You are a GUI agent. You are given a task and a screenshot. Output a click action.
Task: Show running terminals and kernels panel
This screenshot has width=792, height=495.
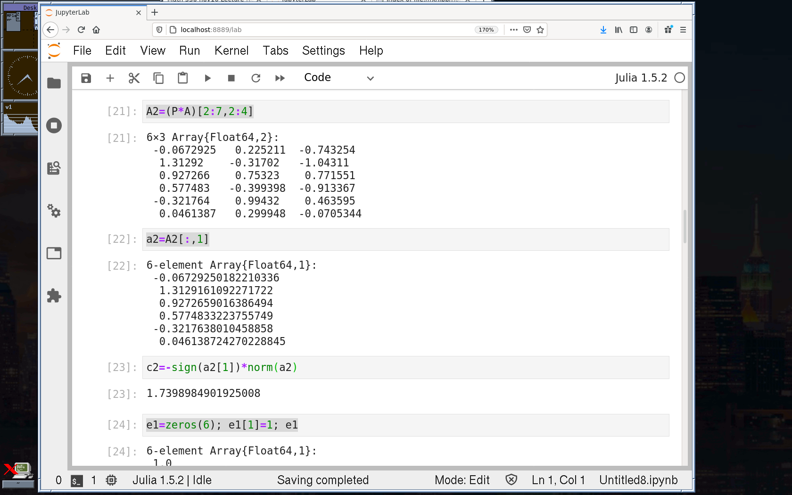[54, 126]
